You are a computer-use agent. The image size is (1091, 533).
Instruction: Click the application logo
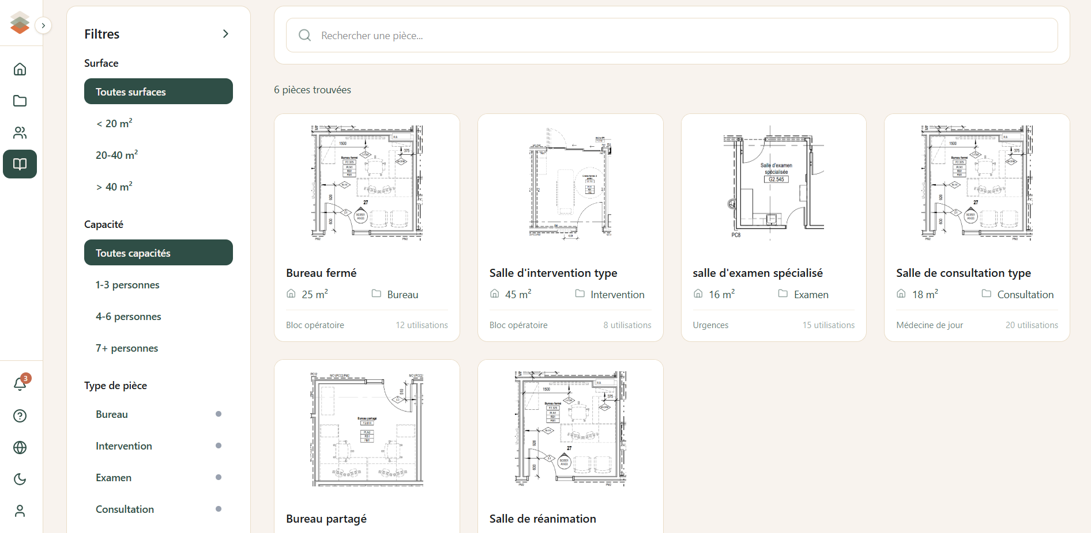20,23
